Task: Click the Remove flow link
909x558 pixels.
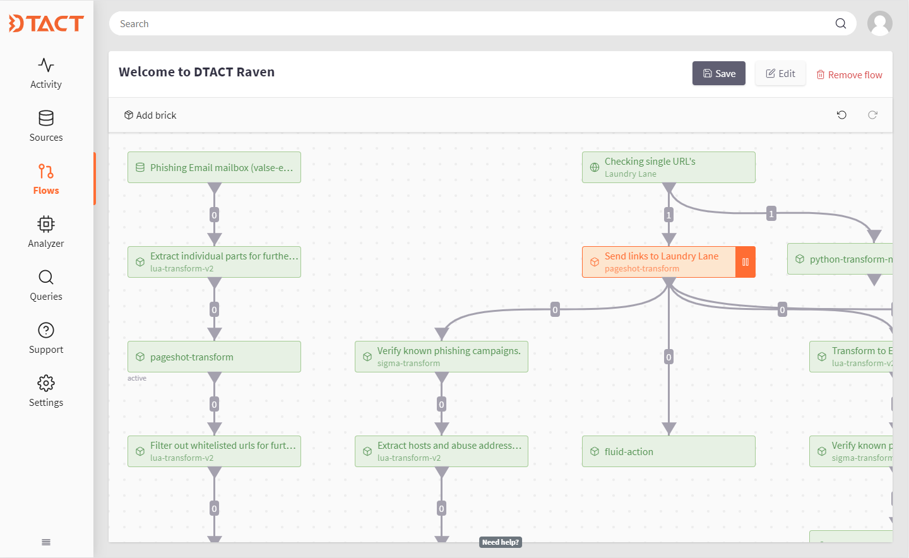Action: 849,74
